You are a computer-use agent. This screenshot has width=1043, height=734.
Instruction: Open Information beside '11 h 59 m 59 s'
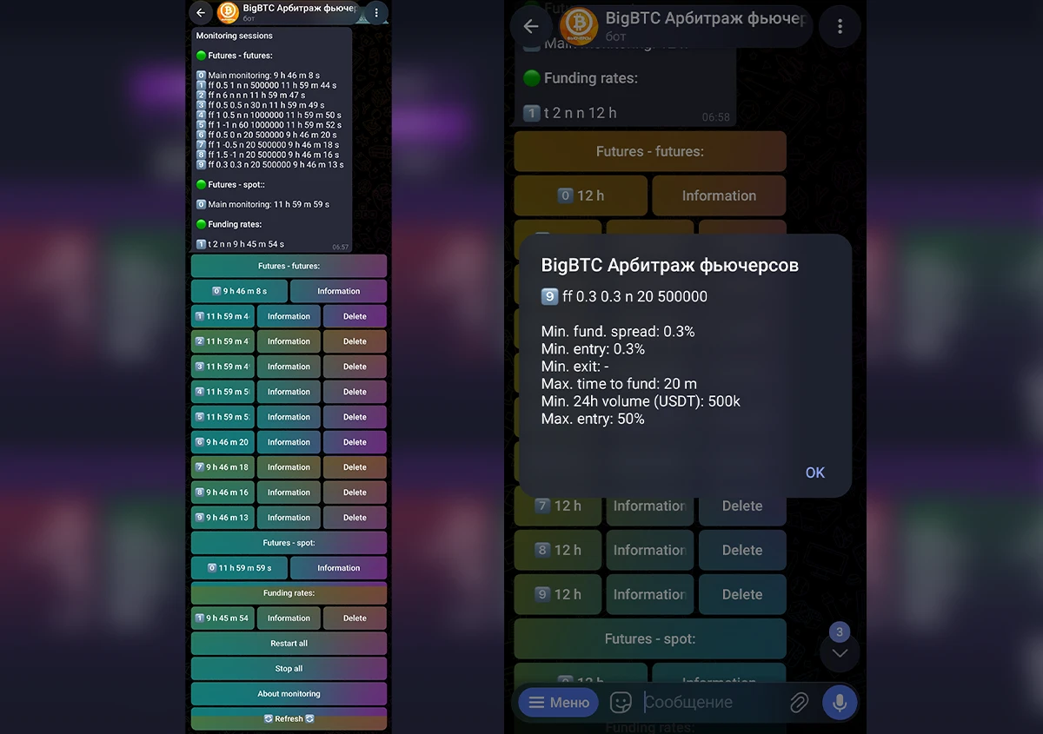338,568
